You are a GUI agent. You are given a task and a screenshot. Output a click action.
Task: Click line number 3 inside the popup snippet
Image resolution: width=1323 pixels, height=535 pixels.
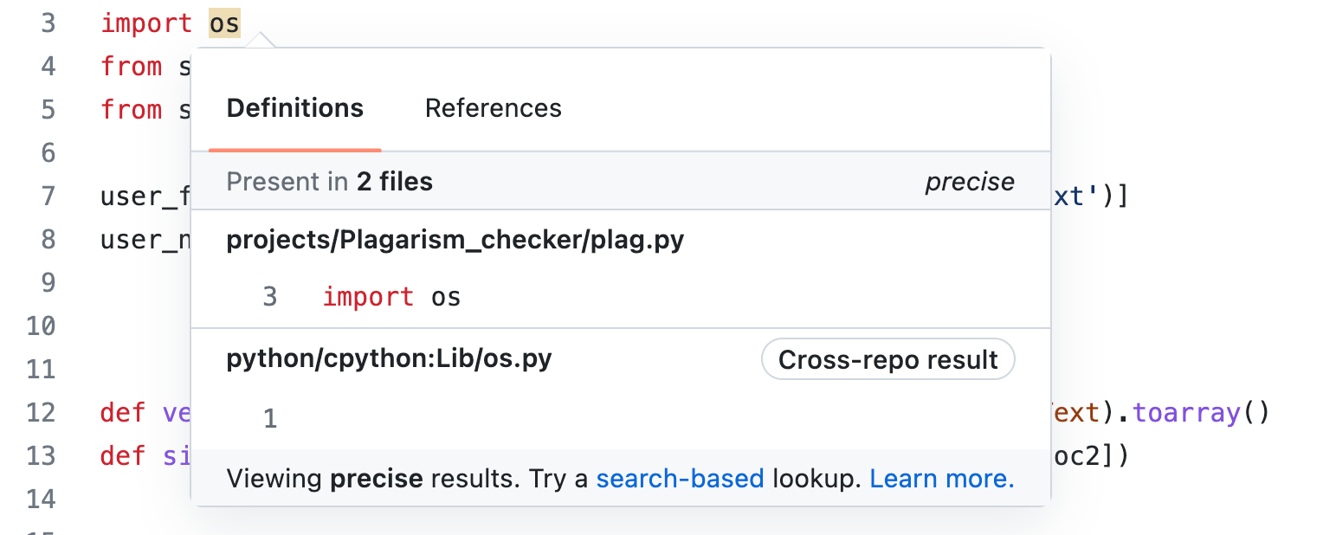tap(269, 296)
